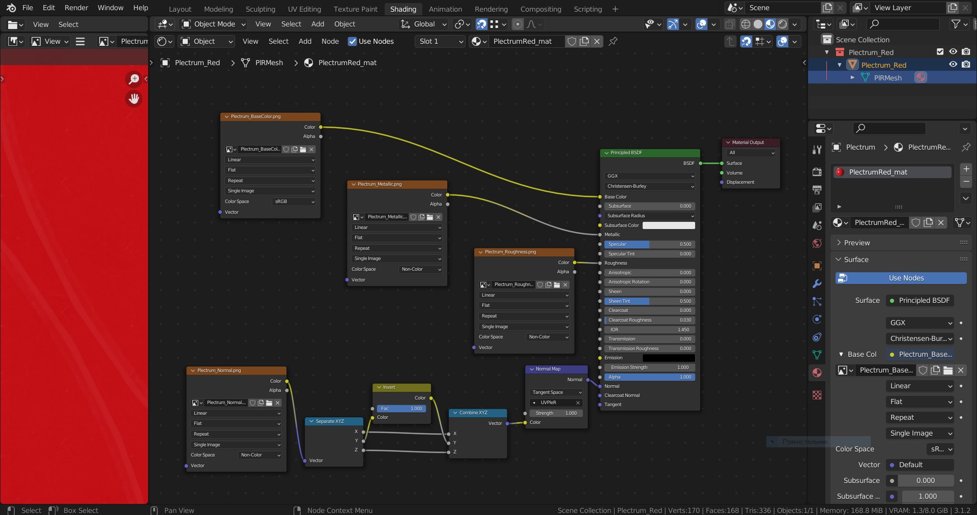Click the zoom magnifier gizmo in image editor

[x=134, y=79]
